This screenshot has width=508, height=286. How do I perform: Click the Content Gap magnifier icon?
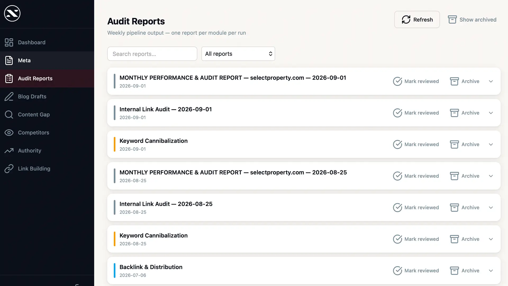[9, 114]
